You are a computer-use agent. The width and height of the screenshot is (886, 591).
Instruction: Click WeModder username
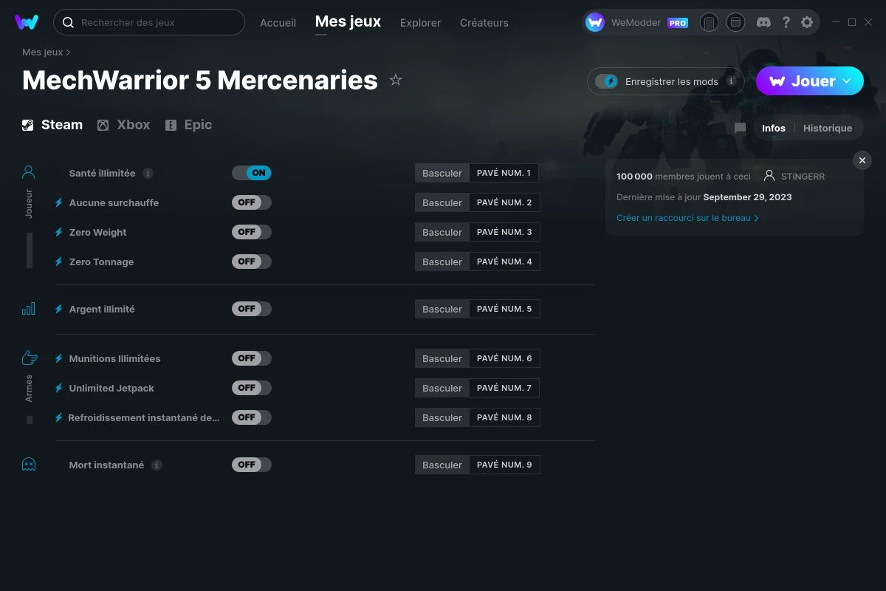tap(636, 23)
